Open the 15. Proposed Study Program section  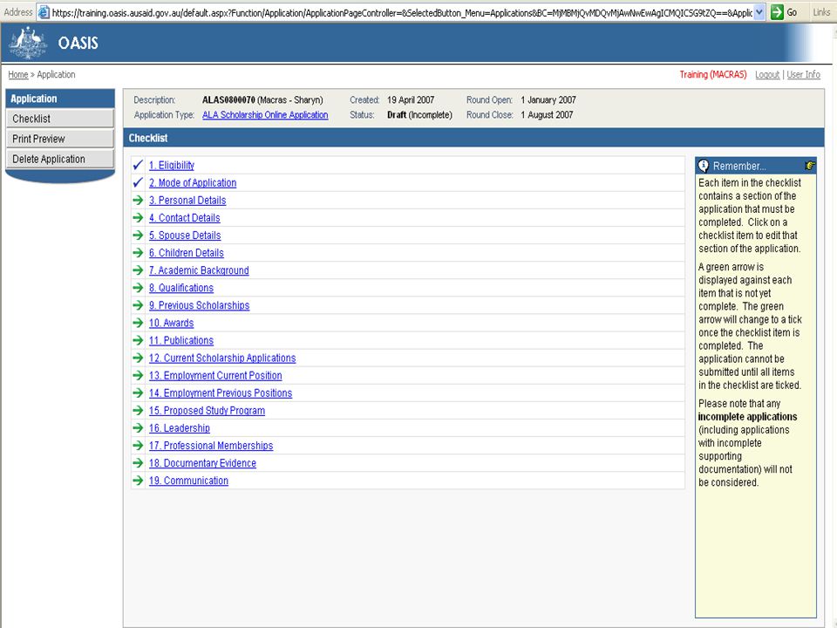coord(208,410)
